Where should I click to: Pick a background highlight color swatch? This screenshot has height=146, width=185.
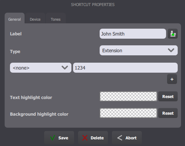pyautogui.click(x=128, y=113)
